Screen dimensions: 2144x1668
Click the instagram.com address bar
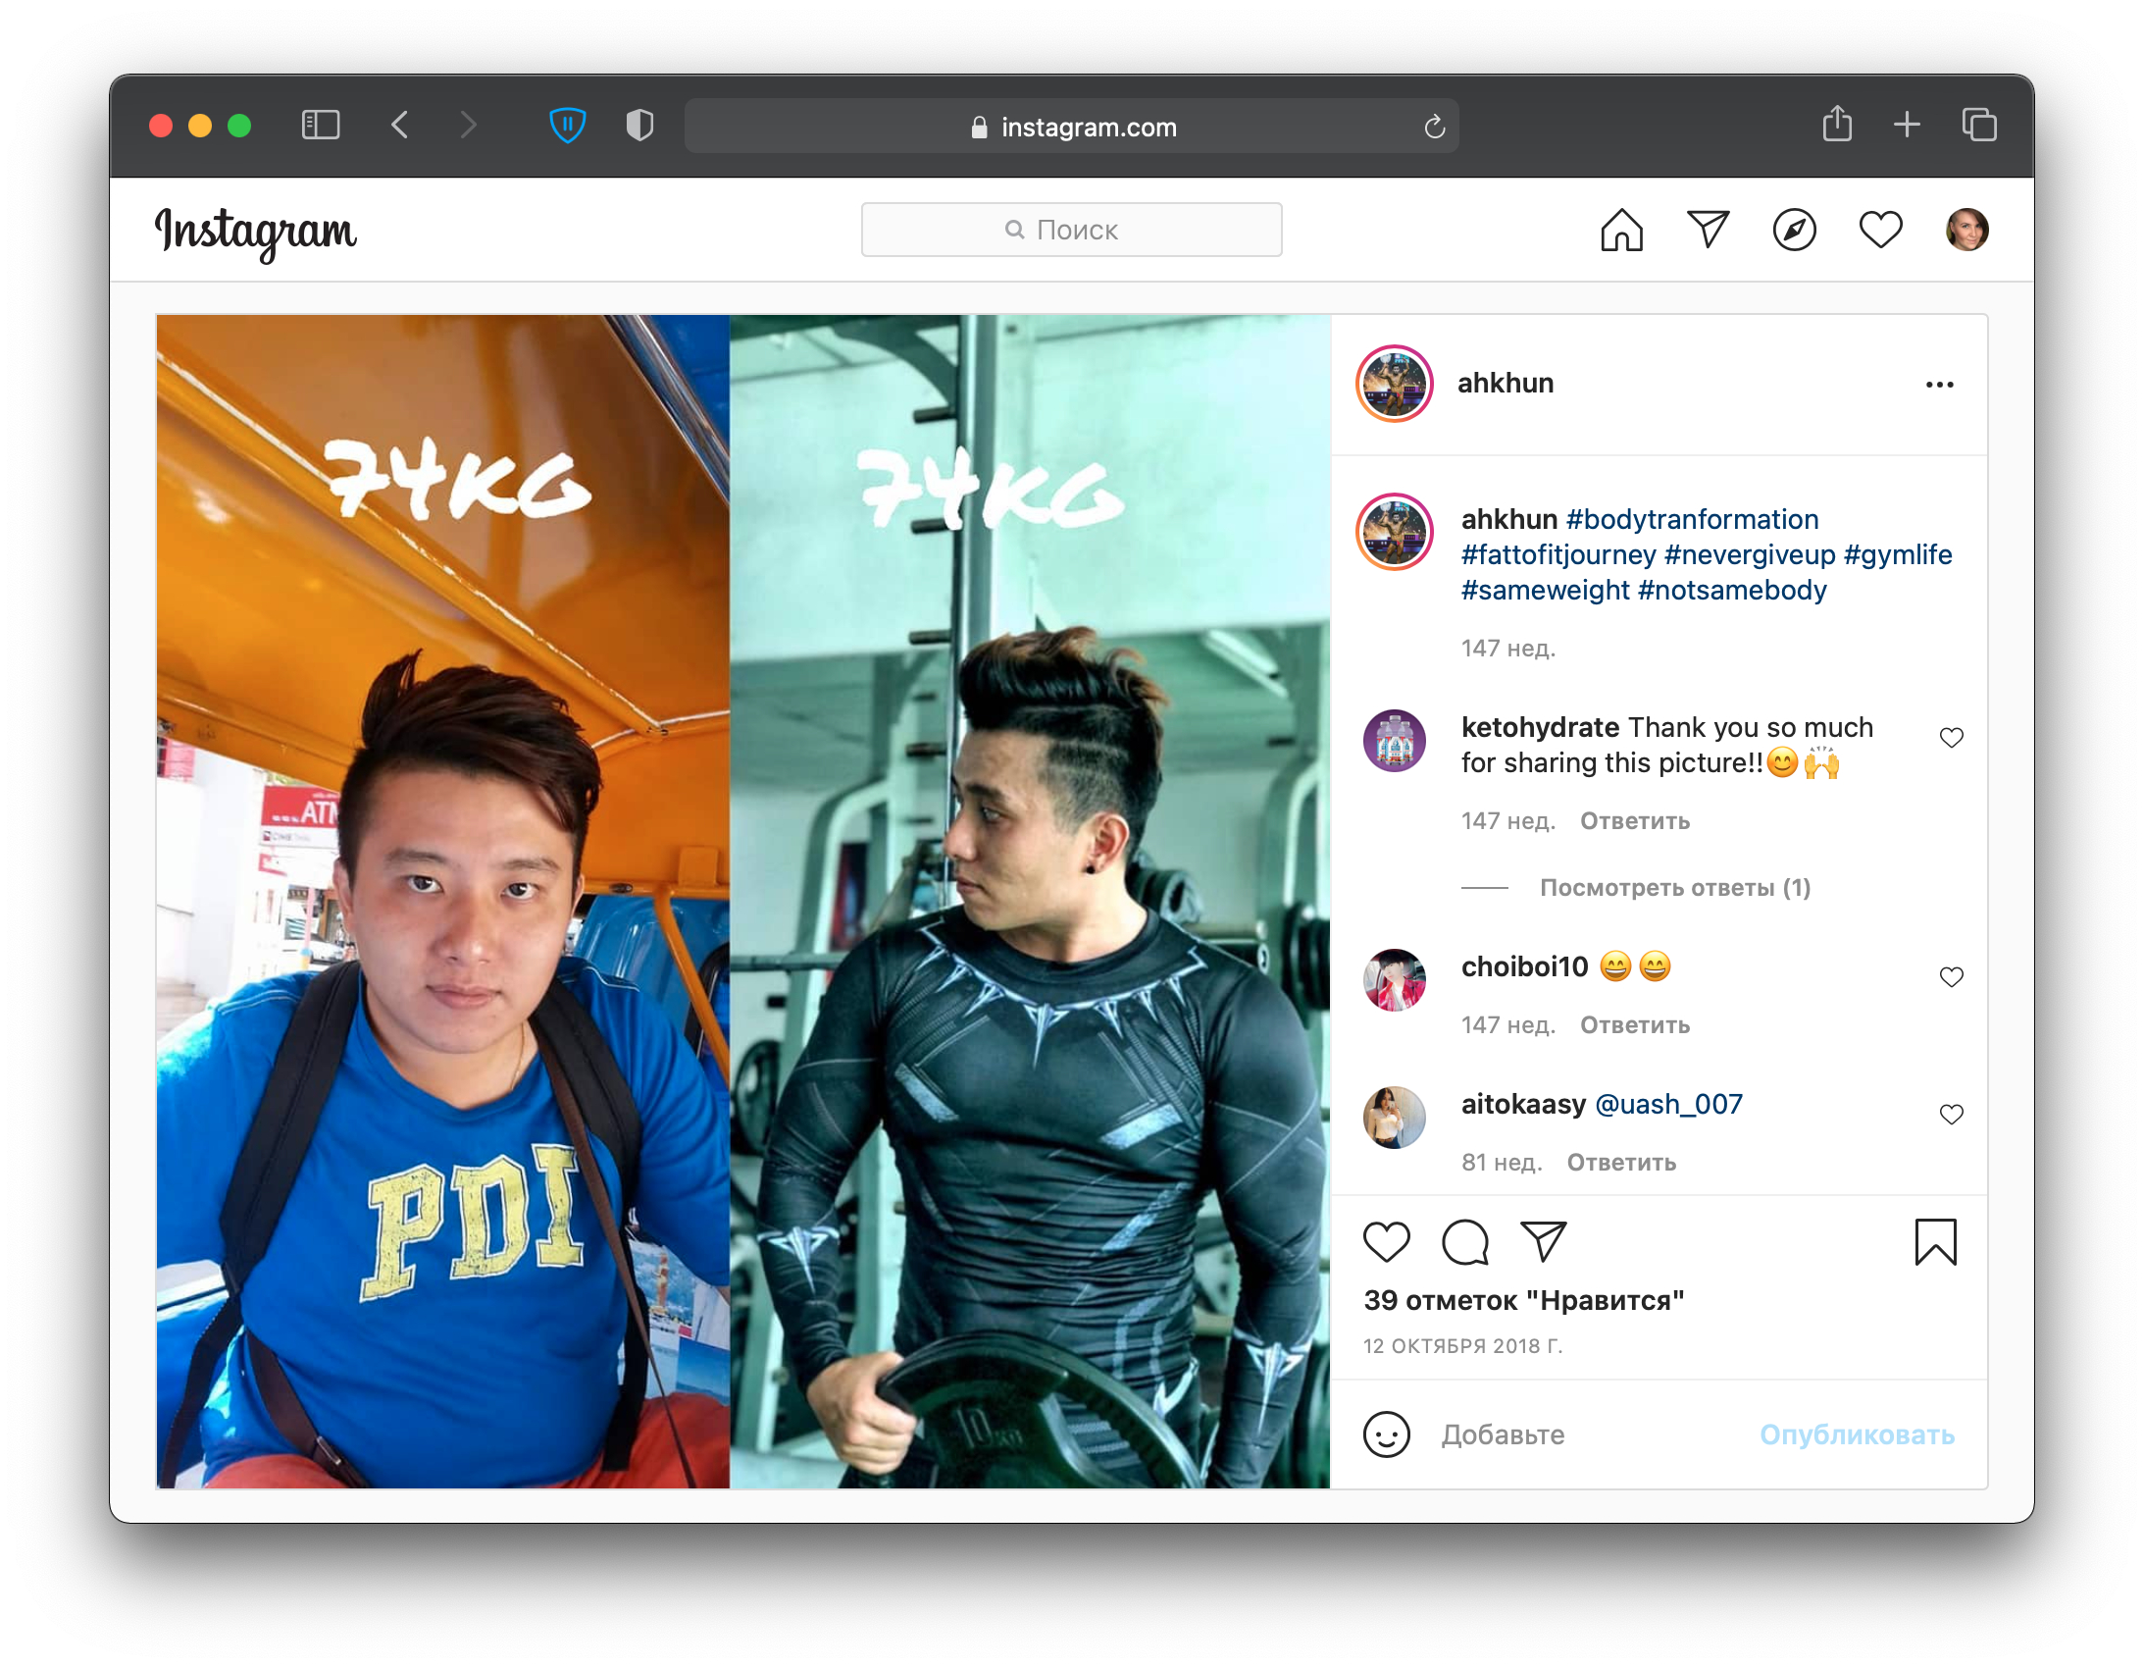click(1071, 127)
